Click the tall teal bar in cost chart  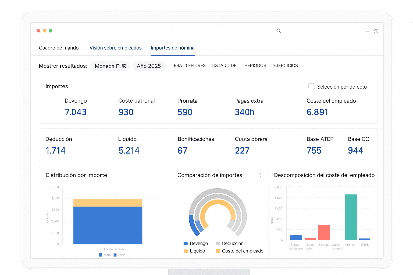[x=351, y=217]
